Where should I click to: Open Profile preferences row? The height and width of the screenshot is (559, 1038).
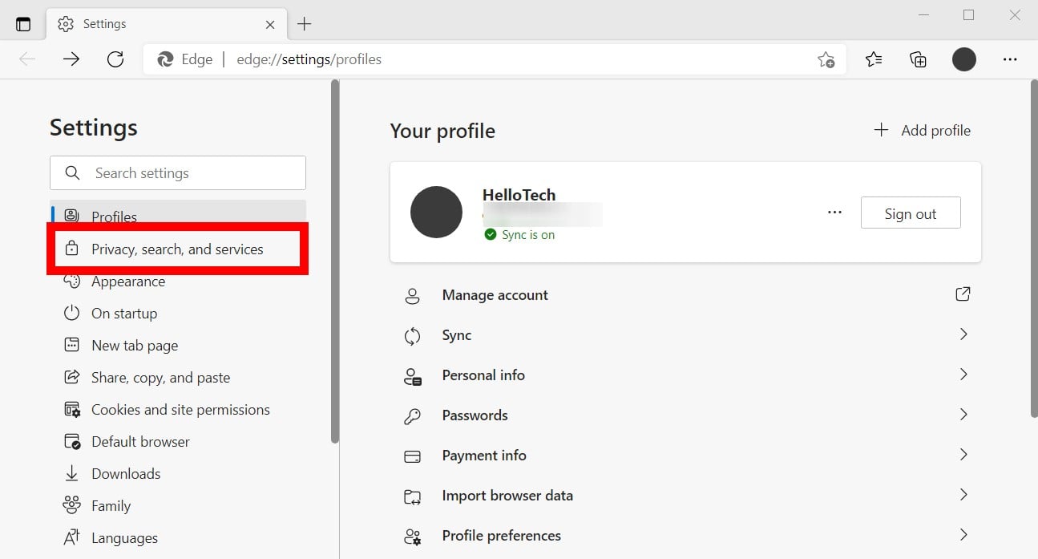click(x=685, y=536)
